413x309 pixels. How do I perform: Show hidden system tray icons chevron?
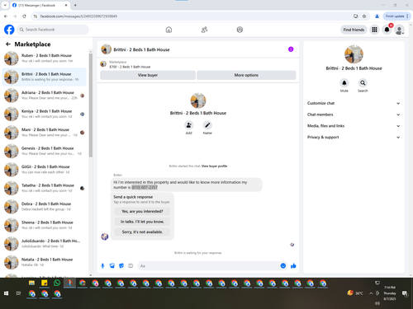pos(371,293)
